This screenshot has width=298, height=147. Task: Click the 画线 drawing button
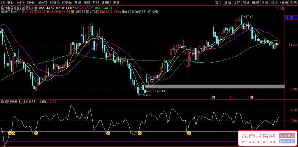point(255,3)
